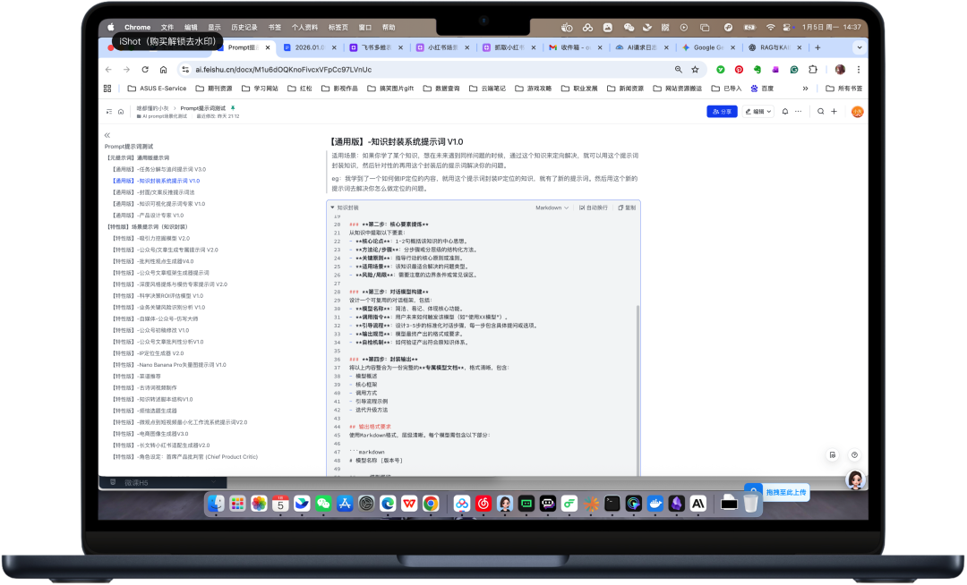Image resolution: width=967 pixels, height=585 pixels.
Task: Open the 历史记录 menu
Action: pos(244,27)
